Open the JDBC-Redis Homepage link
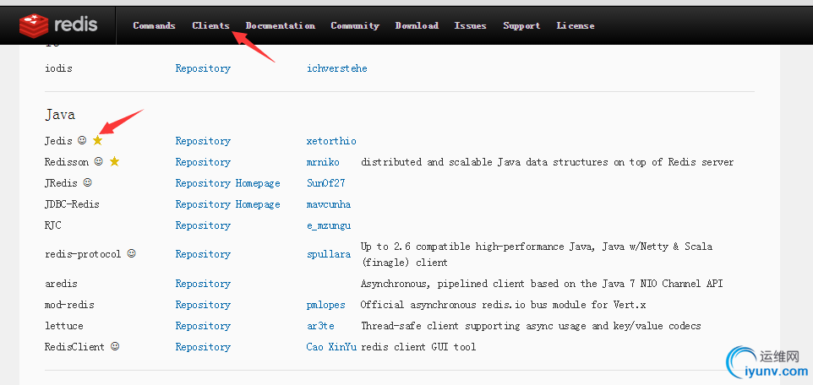The height and width of the screenshot is (385, 813). 258,204
